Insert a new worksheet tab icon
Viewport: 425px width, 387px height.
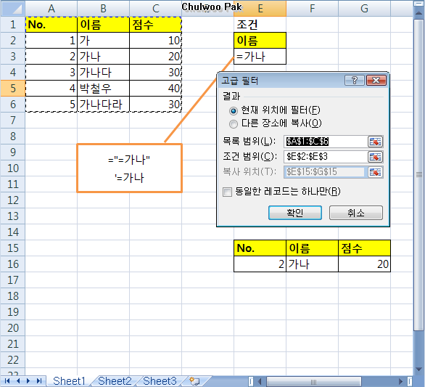pos(194,381)
